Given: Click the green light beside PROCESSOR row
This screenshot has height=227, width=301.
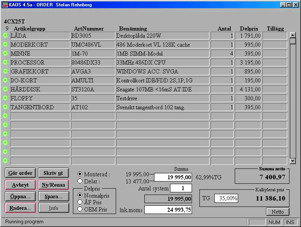Looking at the screenshot, I should click(5, 62).
